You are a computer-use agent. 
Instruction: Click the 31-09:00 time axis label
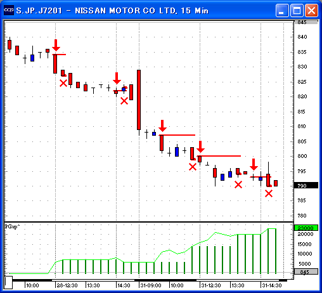[151, 285]
